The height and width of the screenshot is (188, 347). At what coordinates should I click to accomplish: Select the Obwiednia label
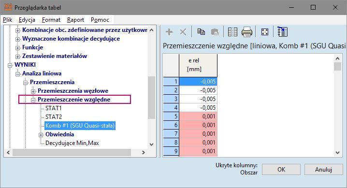coord(59,134)
